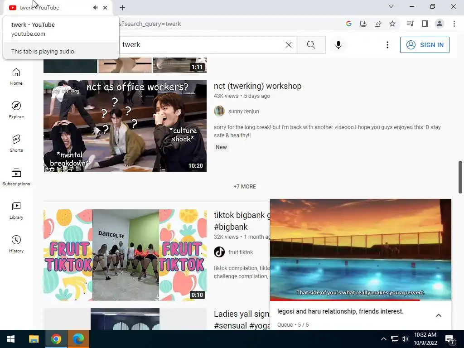The height and width of the screenshot is (348, 464).
Task: Click fruit tiktok channel avatar
Action: click(x=219, y=252)
